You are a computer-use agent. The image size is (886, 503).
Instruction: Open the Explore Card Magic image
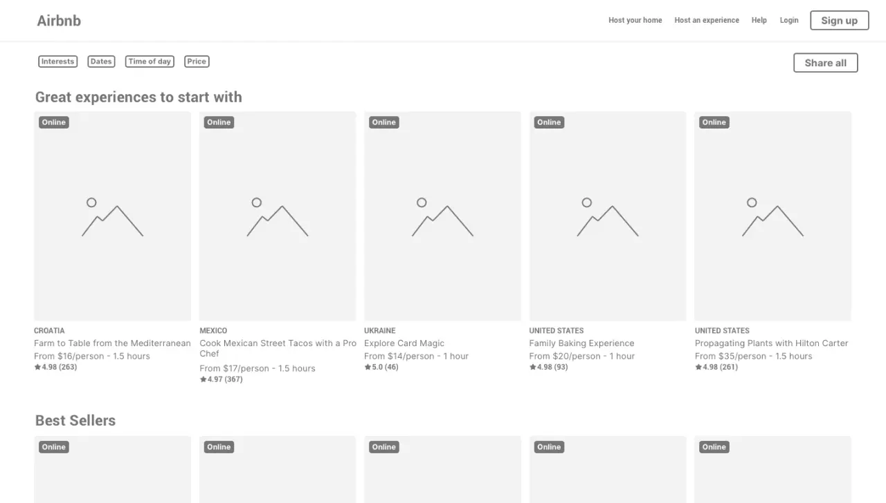[x=442, y=216]
